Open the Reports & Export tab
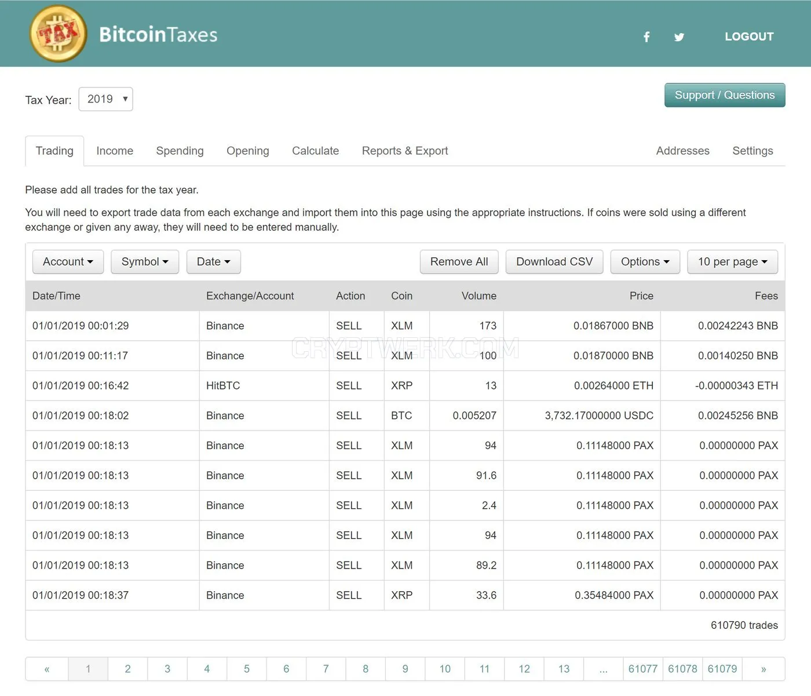 point(405,151)
